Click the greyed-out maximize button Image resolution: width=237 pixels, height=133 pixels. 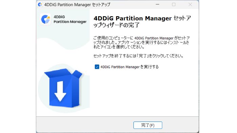click(x=174, y=4)
